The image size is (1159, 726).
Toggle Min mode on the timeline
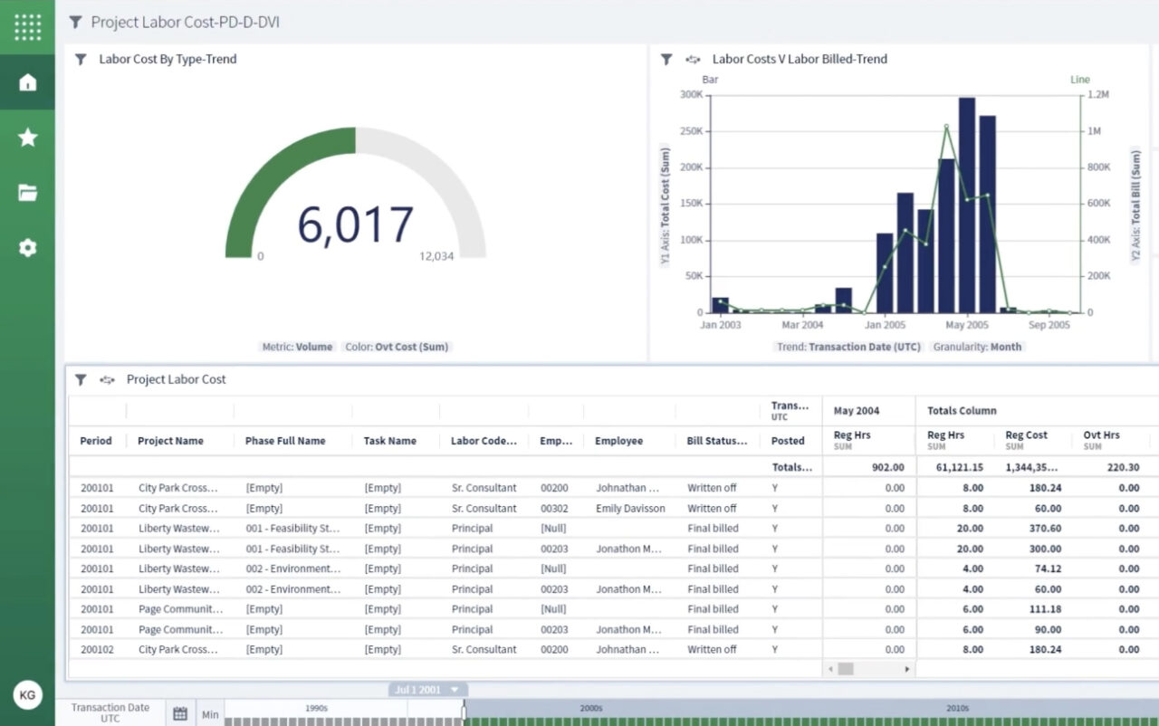pyautogui.click(x=210, y=713)
